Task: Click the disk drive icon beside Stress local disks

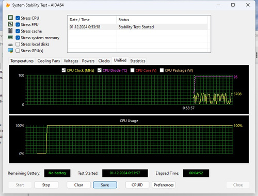Action: point(10,44)
